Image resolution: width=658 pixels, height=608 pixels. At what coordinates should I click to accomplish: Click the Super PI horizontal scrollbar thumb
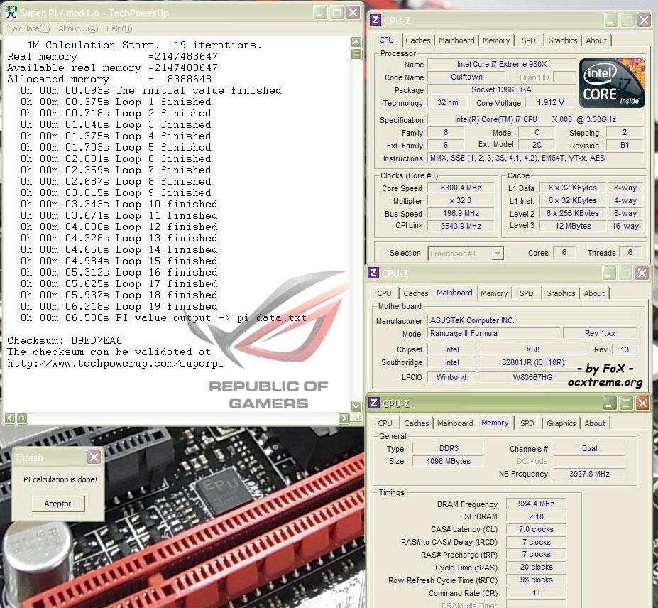point(22,418)
